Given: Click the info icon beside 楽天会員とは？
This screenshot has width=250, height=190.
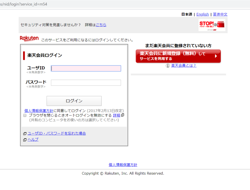Looking at the screenshot, I should pos(168,66).
